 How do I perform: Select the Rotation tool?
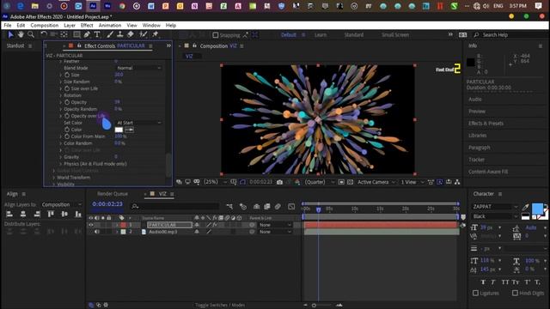44,34
